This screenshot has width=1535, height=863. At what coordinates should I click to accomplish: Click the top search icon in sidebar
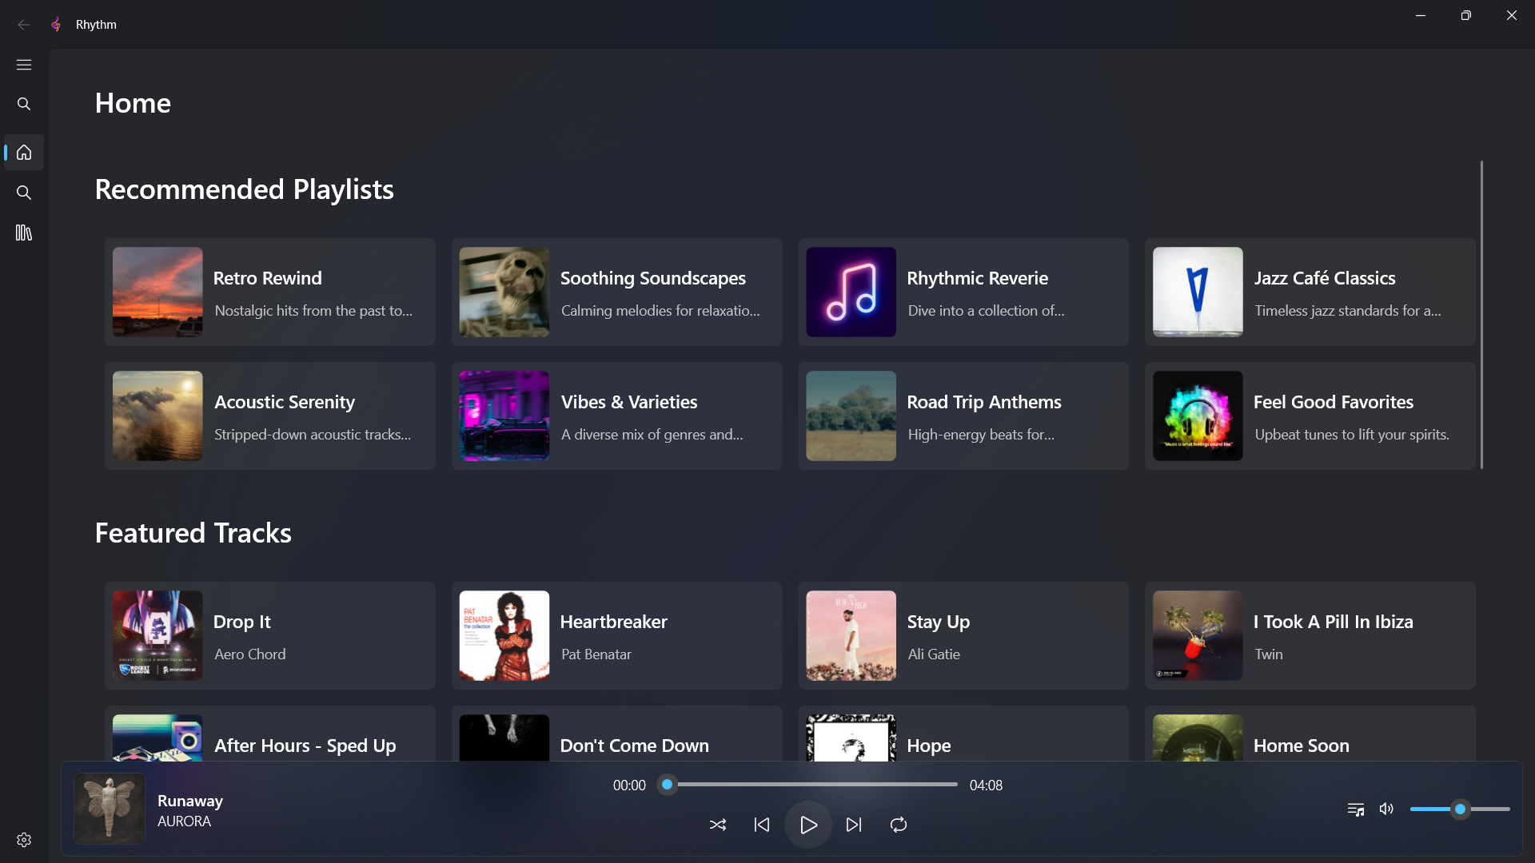point(24,104)
